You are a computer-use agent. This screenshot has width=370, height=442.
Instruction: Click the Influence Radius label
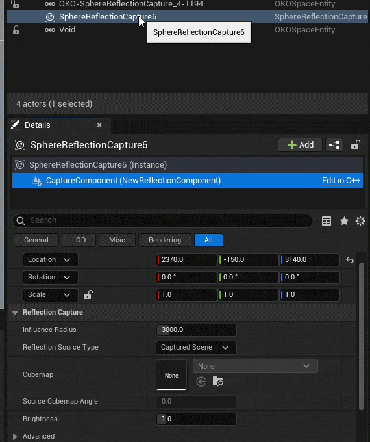(49, 330)
